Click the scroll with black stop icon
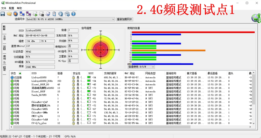 coord(42,14)
